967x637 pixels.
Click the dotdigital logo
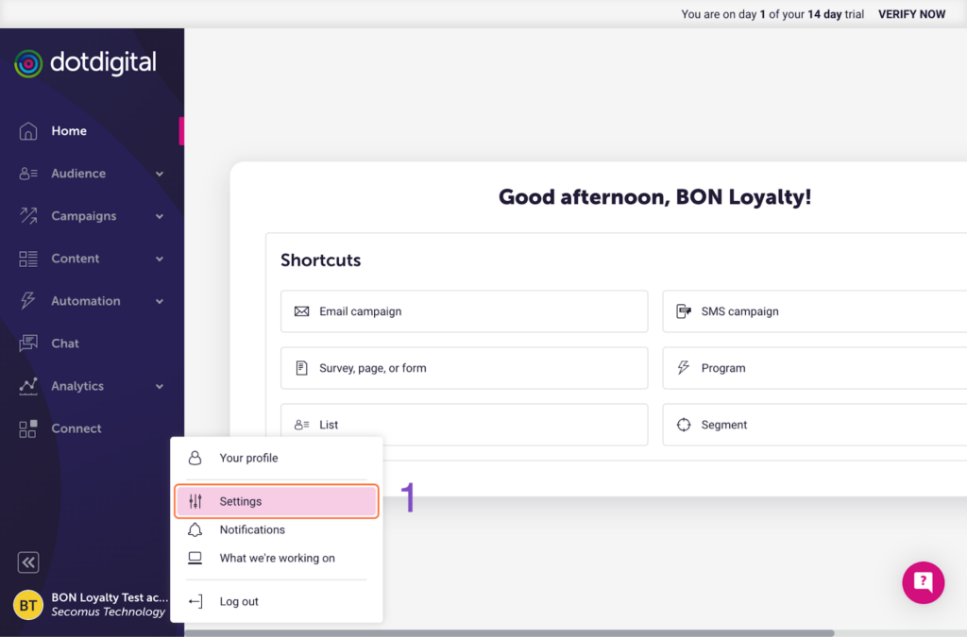86,63
